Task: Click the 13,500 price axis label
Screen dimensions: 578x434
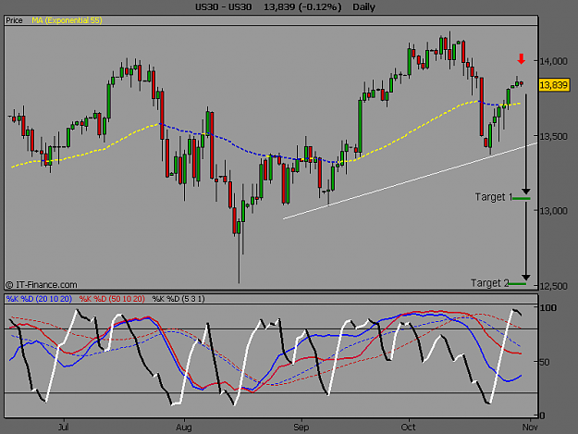Action: pyautogui.click(x=553, y=136)
